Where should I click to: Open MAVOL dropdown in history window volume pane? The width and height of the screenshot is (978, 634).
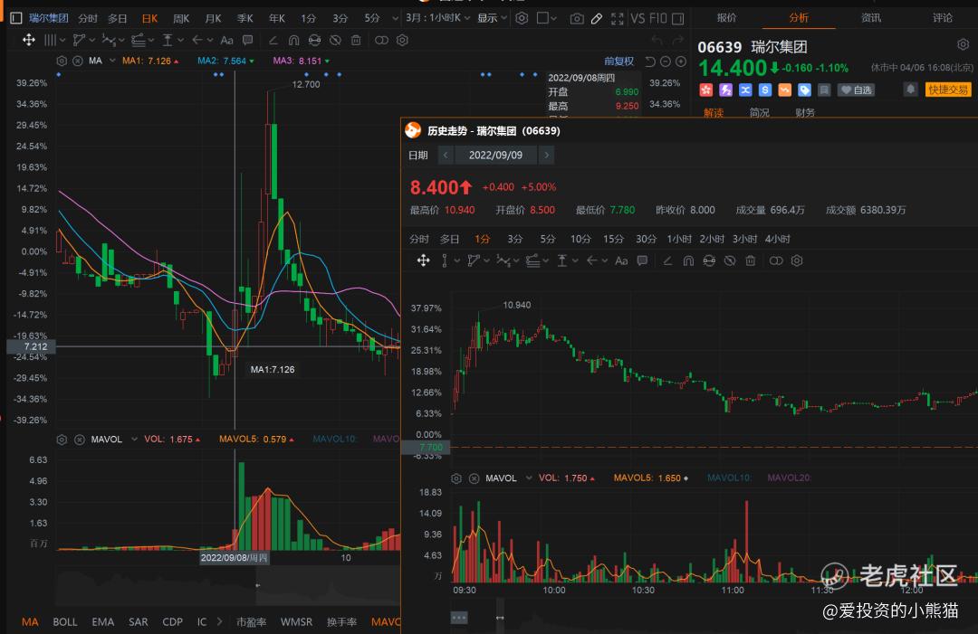point(529,478)
